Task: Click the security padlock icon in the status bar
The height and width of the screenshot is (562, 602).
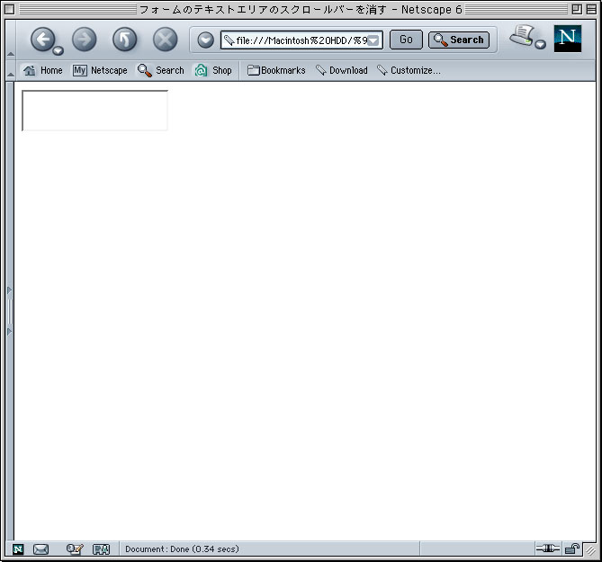Action: pyautogui.click(x=572, y=549)
